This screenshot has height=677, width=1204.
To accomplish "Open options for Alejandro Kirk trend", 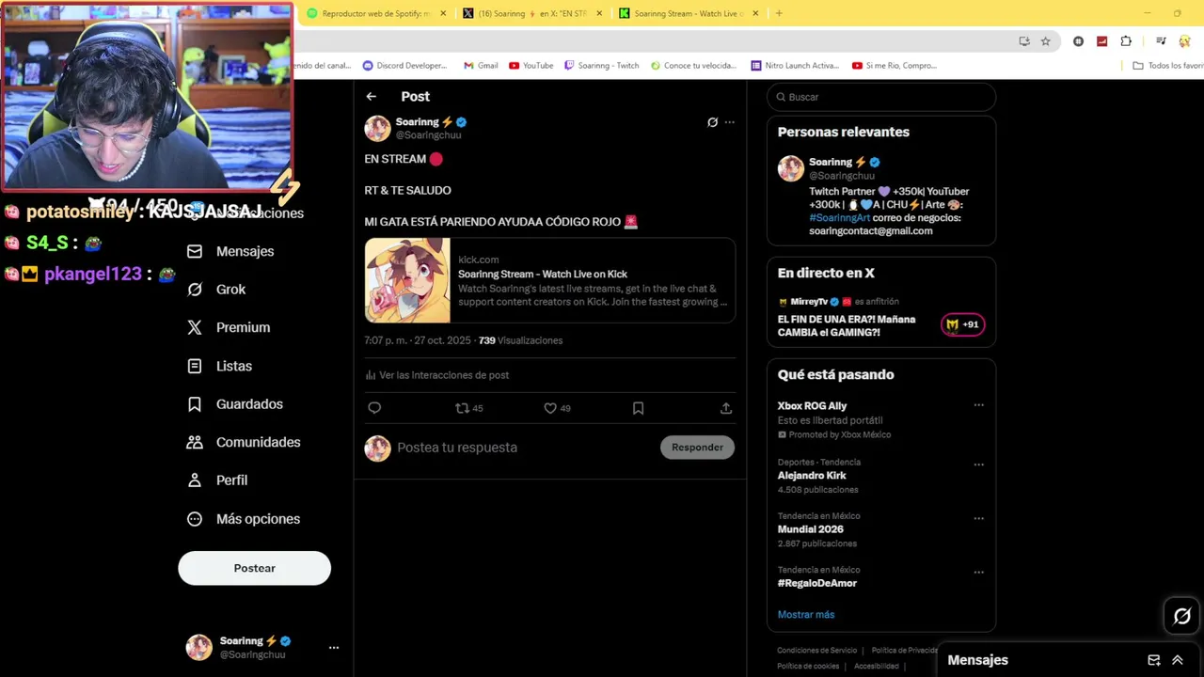I will pos(978,464).
